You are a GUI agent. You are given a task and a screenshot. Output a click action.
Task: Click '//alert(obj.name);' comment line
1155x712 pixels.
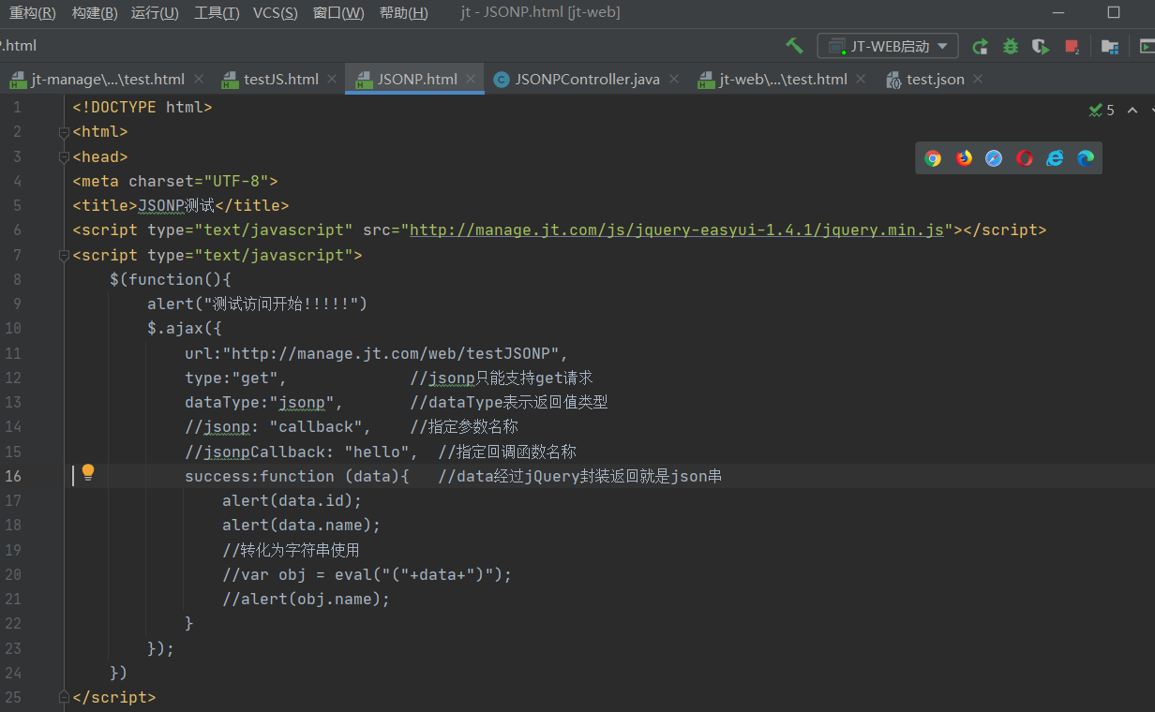[306, 599]
